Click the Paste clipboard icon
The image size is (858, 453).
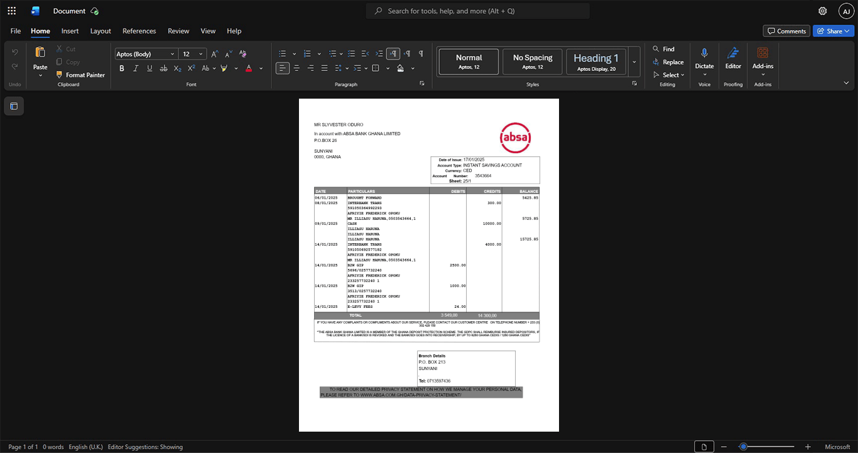40,52
